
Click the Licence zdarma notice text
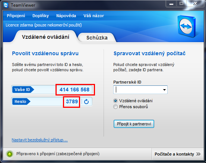coord(44,25)
